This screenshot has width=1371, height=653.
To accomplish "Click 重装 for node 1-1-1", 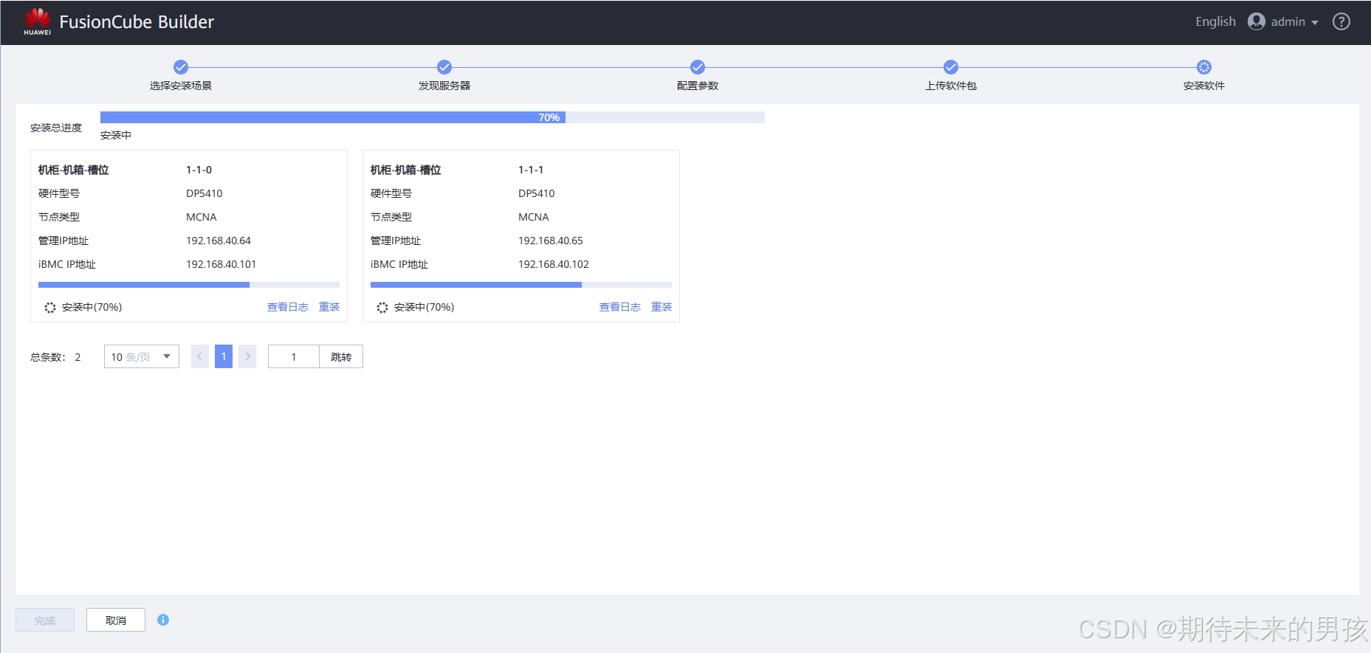I will click(x=662, y=307).
